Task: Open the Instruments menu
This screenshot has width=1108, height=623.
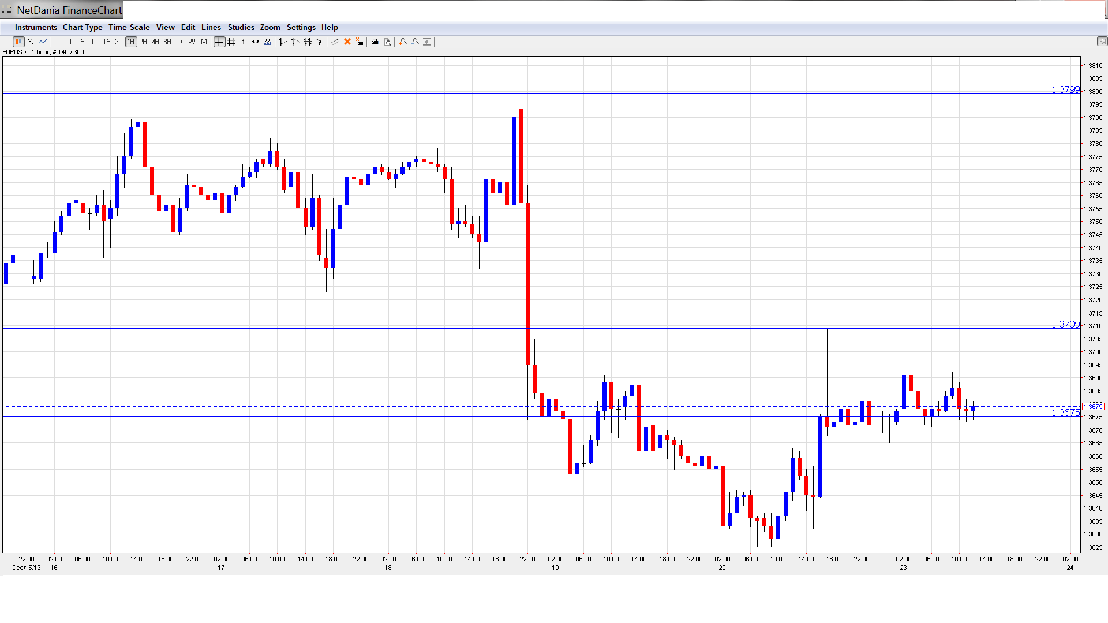Action: pyautogui.click(x=36, y=27)
